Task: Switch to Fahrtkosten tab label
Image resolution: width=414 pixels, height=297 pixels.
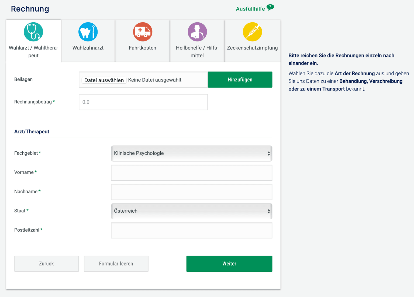Action: pos(143,48)
